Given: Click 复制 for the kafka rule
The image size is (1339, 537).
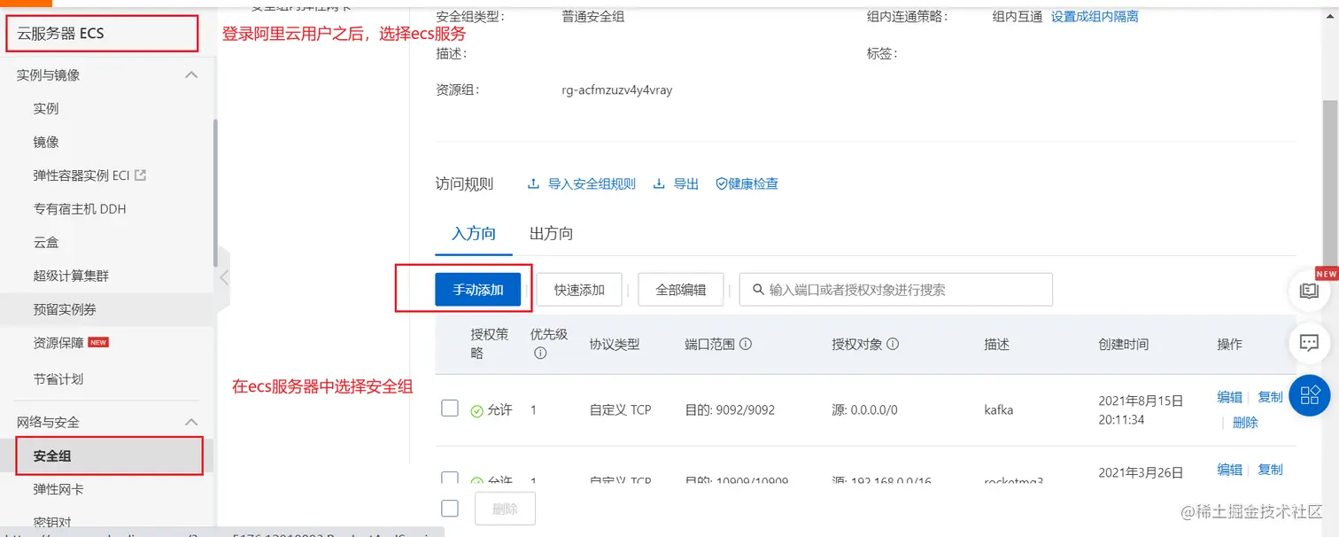Looking at the screenshot, I should (1270, 397).
